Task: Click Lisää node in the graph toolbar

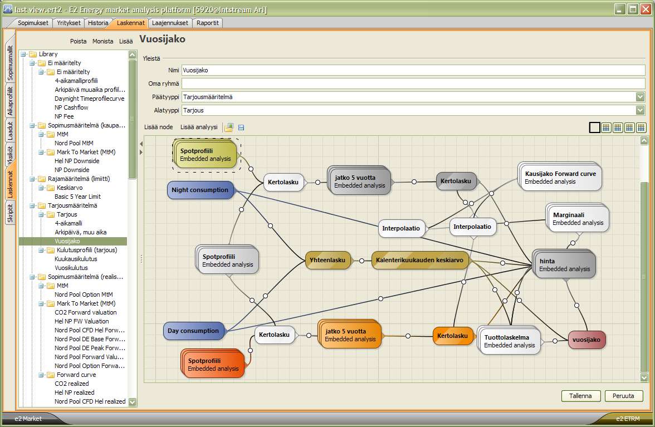Action: point(158,127)
